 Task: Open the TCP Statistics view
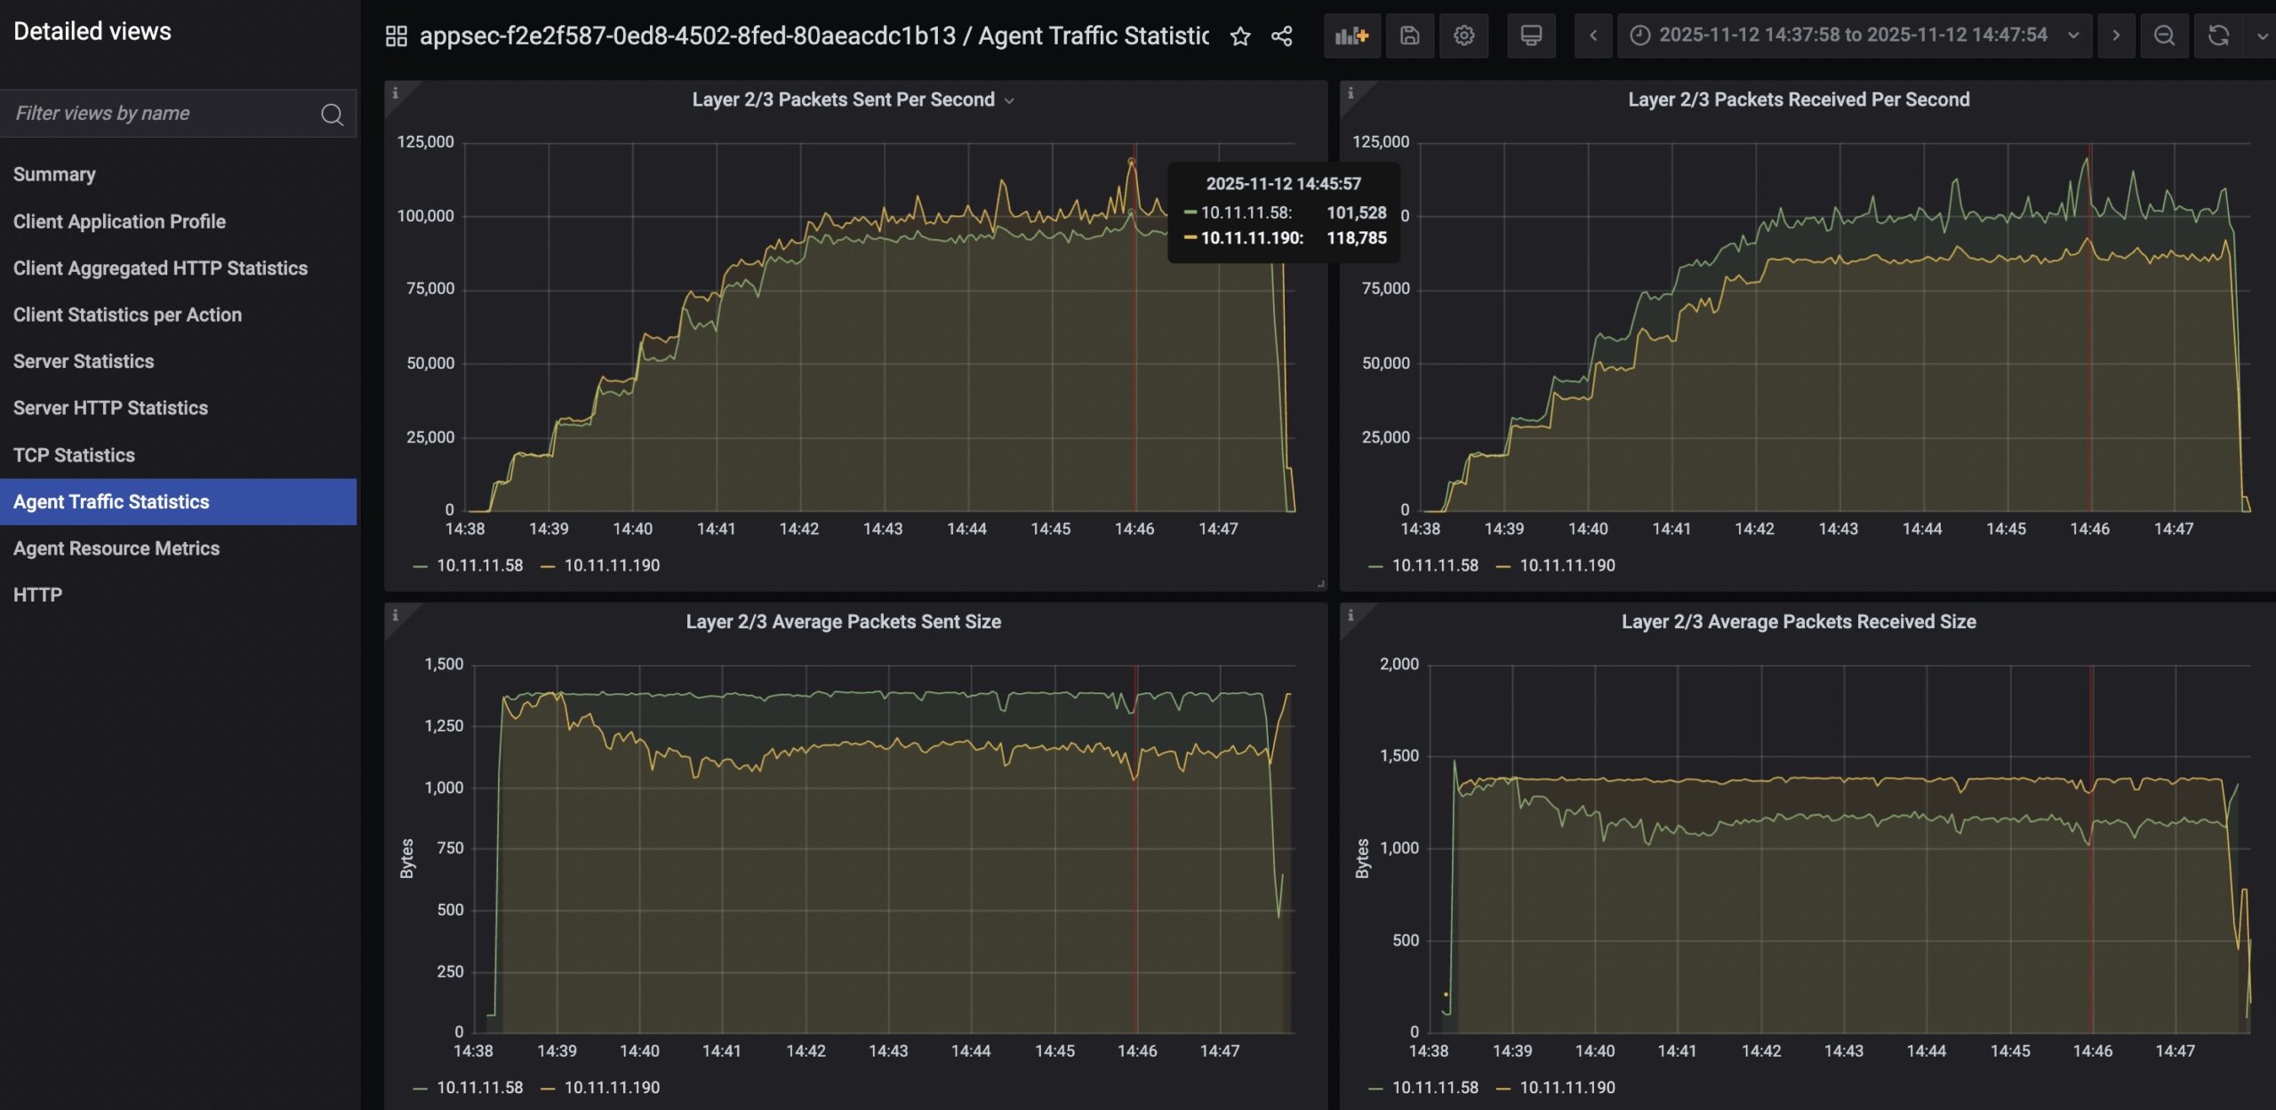74,455
